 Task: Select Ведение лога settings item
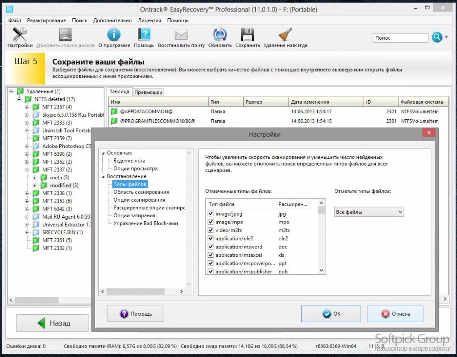pos(129,161)
